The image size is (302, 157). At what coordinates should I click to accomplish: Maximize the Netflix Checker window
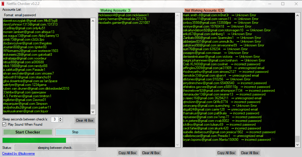click(283, 4)
